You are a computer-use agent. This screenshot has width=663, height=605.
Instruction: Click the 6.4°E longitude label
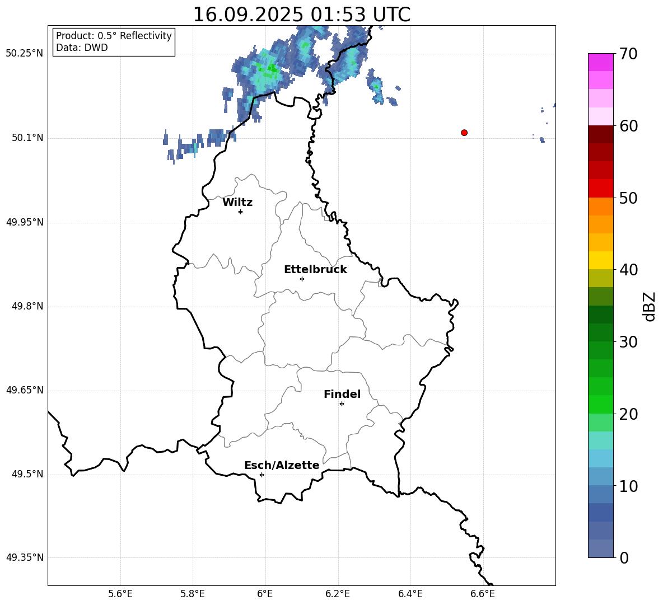[x=410, y=594]
